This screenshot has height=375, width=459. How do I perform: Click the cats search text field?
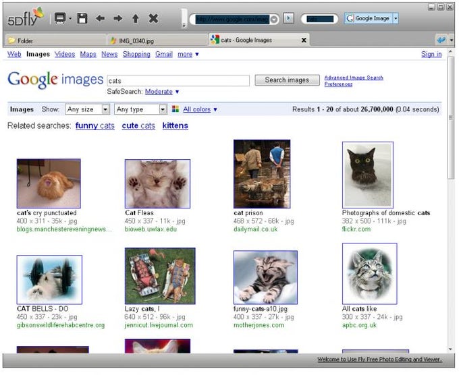(178, 81)
